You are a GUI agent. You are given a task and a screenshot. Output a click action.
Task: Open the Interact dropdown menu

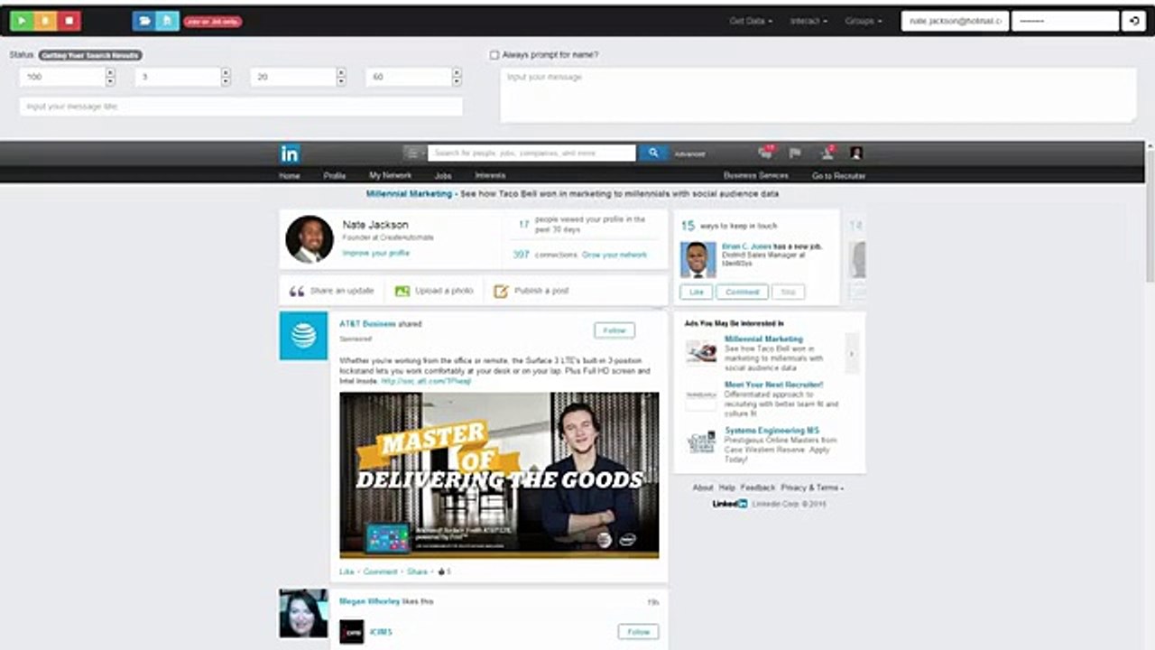click(x=808, y=21)
